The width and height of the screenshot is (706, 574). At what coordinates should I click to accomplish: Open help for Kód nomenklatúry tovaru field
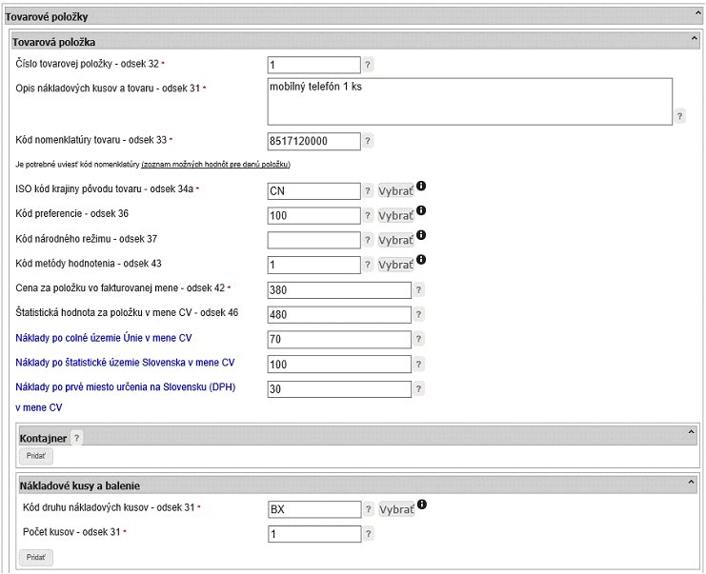tap(368, 141)
